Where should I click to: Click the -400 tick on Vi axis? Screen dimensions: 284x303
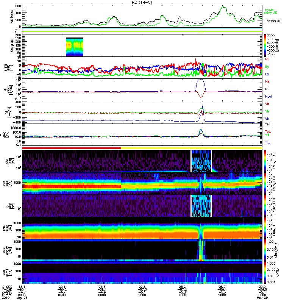pyautogui.click(x=17, y=122)
